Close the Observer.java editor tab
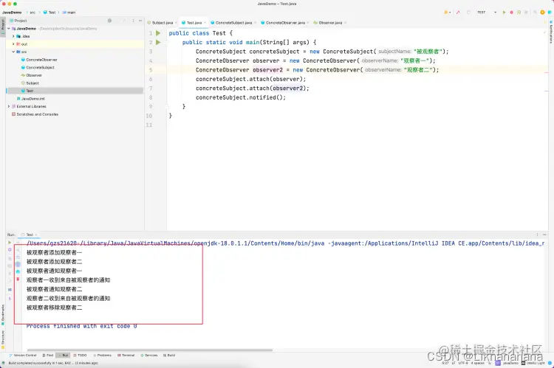Viewport: 554px width, 368px height. coord(345,23)
